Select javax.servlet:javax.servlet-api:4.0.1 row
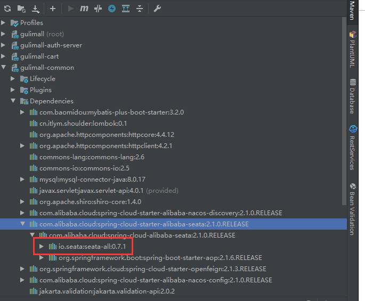365x301 pixels. pos(173,190)
